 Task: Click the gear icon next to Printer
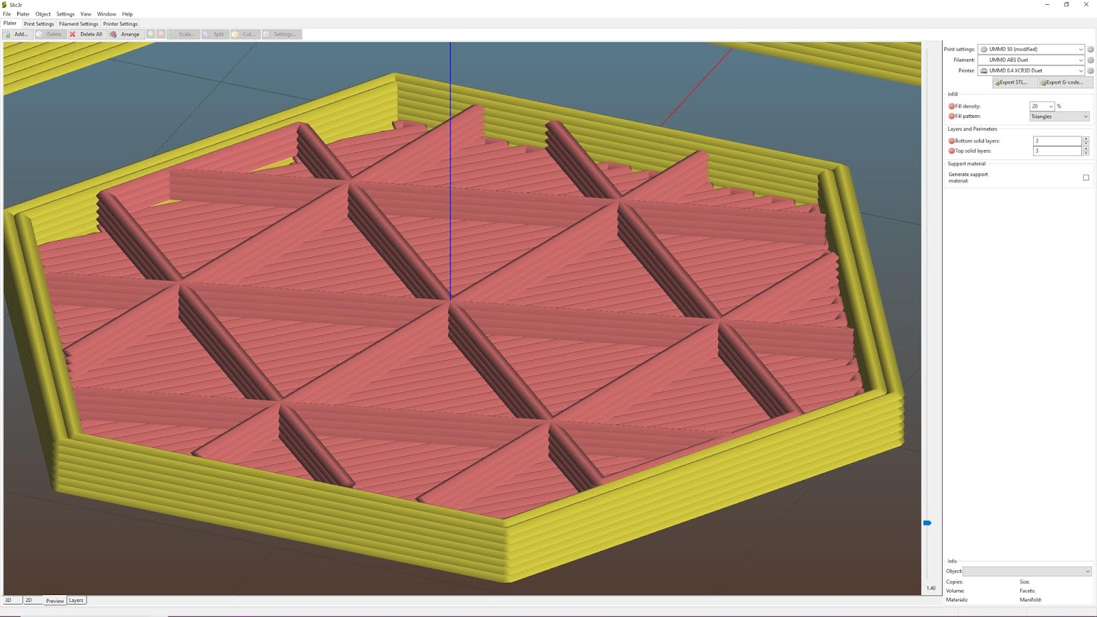point(1089,70)
